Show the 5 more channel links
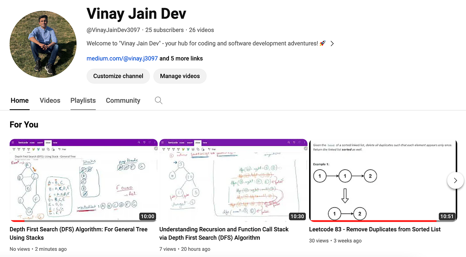Screen dimensions: 466x257 click(x=181, y=58)
